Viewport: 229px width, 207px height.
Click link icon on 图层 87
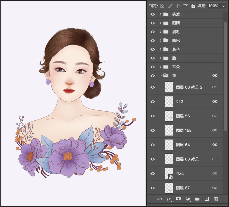(215, 188)
